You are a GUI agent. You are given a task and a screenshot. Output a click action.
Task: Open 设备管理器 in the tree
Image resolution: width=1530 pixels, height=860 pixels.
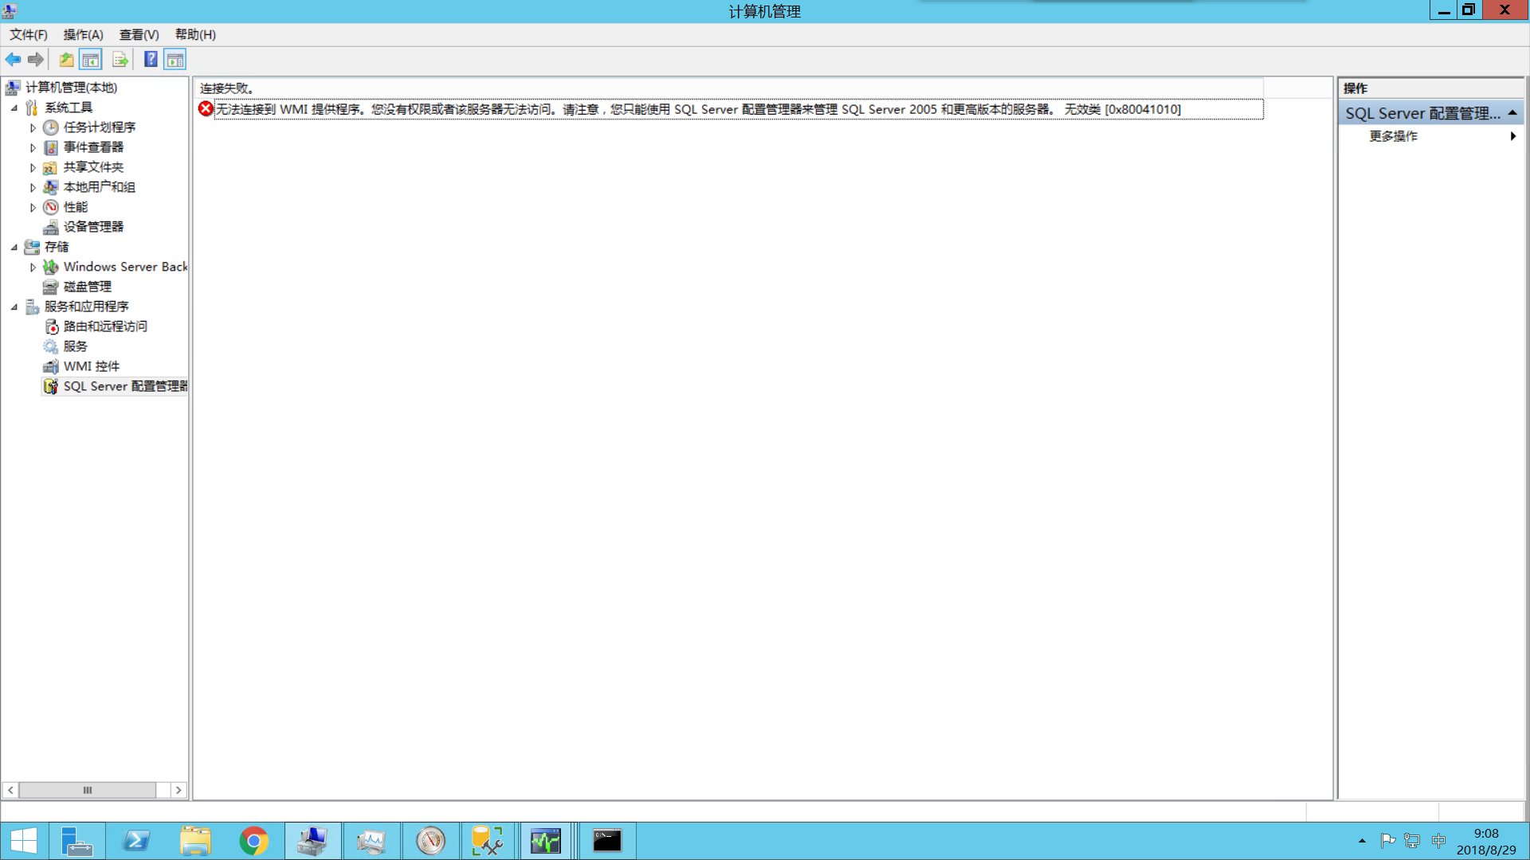coord(93,227)
